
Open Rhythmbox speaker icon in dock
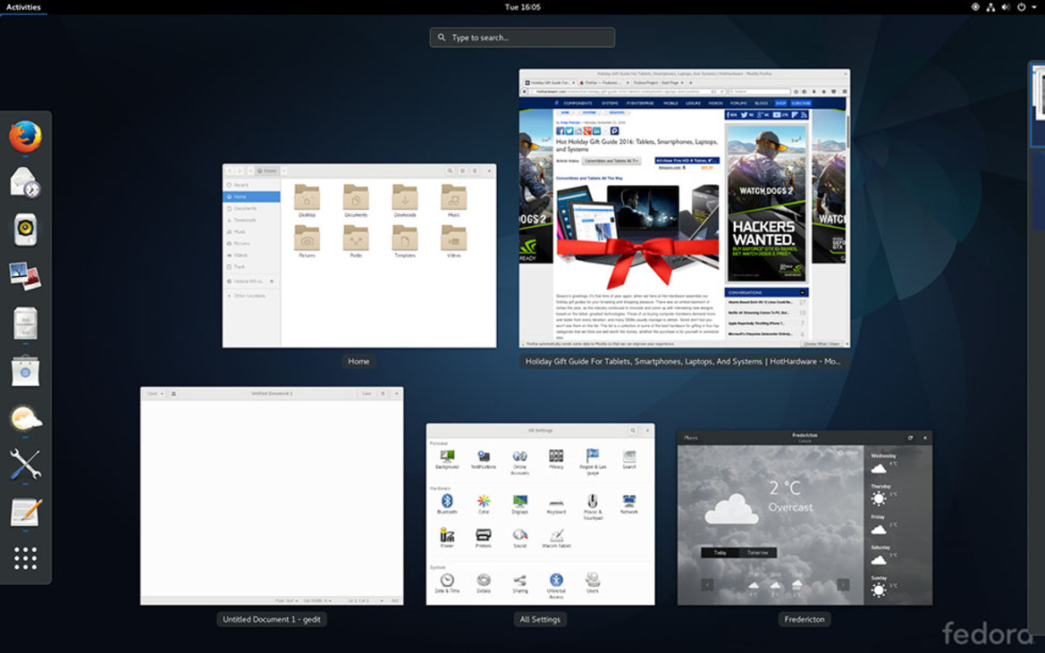pos(25,230)
